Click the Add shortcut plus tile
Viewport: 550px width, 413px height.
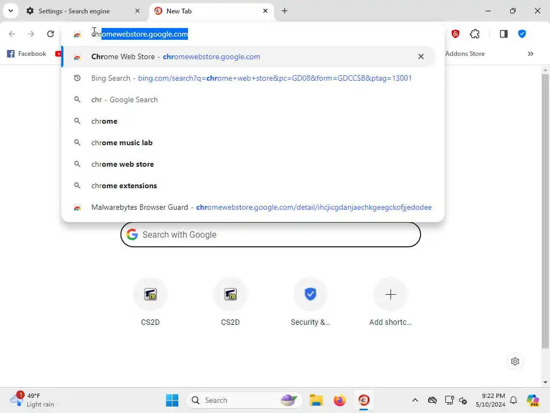pyautogui.click(x=390, y=303)
